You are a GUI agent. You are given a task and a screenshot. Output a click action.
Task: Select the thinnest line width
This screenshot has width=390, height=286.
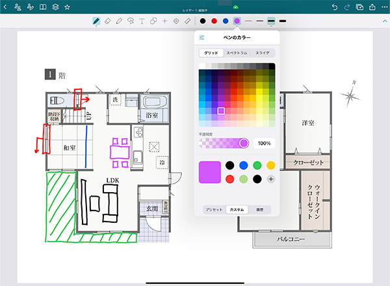coord(248,21)
